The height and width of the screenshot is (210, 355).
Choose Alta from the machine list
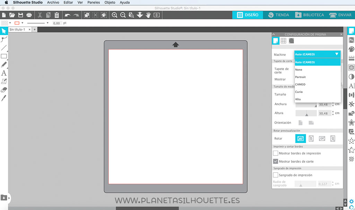click(x=318, y=99)
